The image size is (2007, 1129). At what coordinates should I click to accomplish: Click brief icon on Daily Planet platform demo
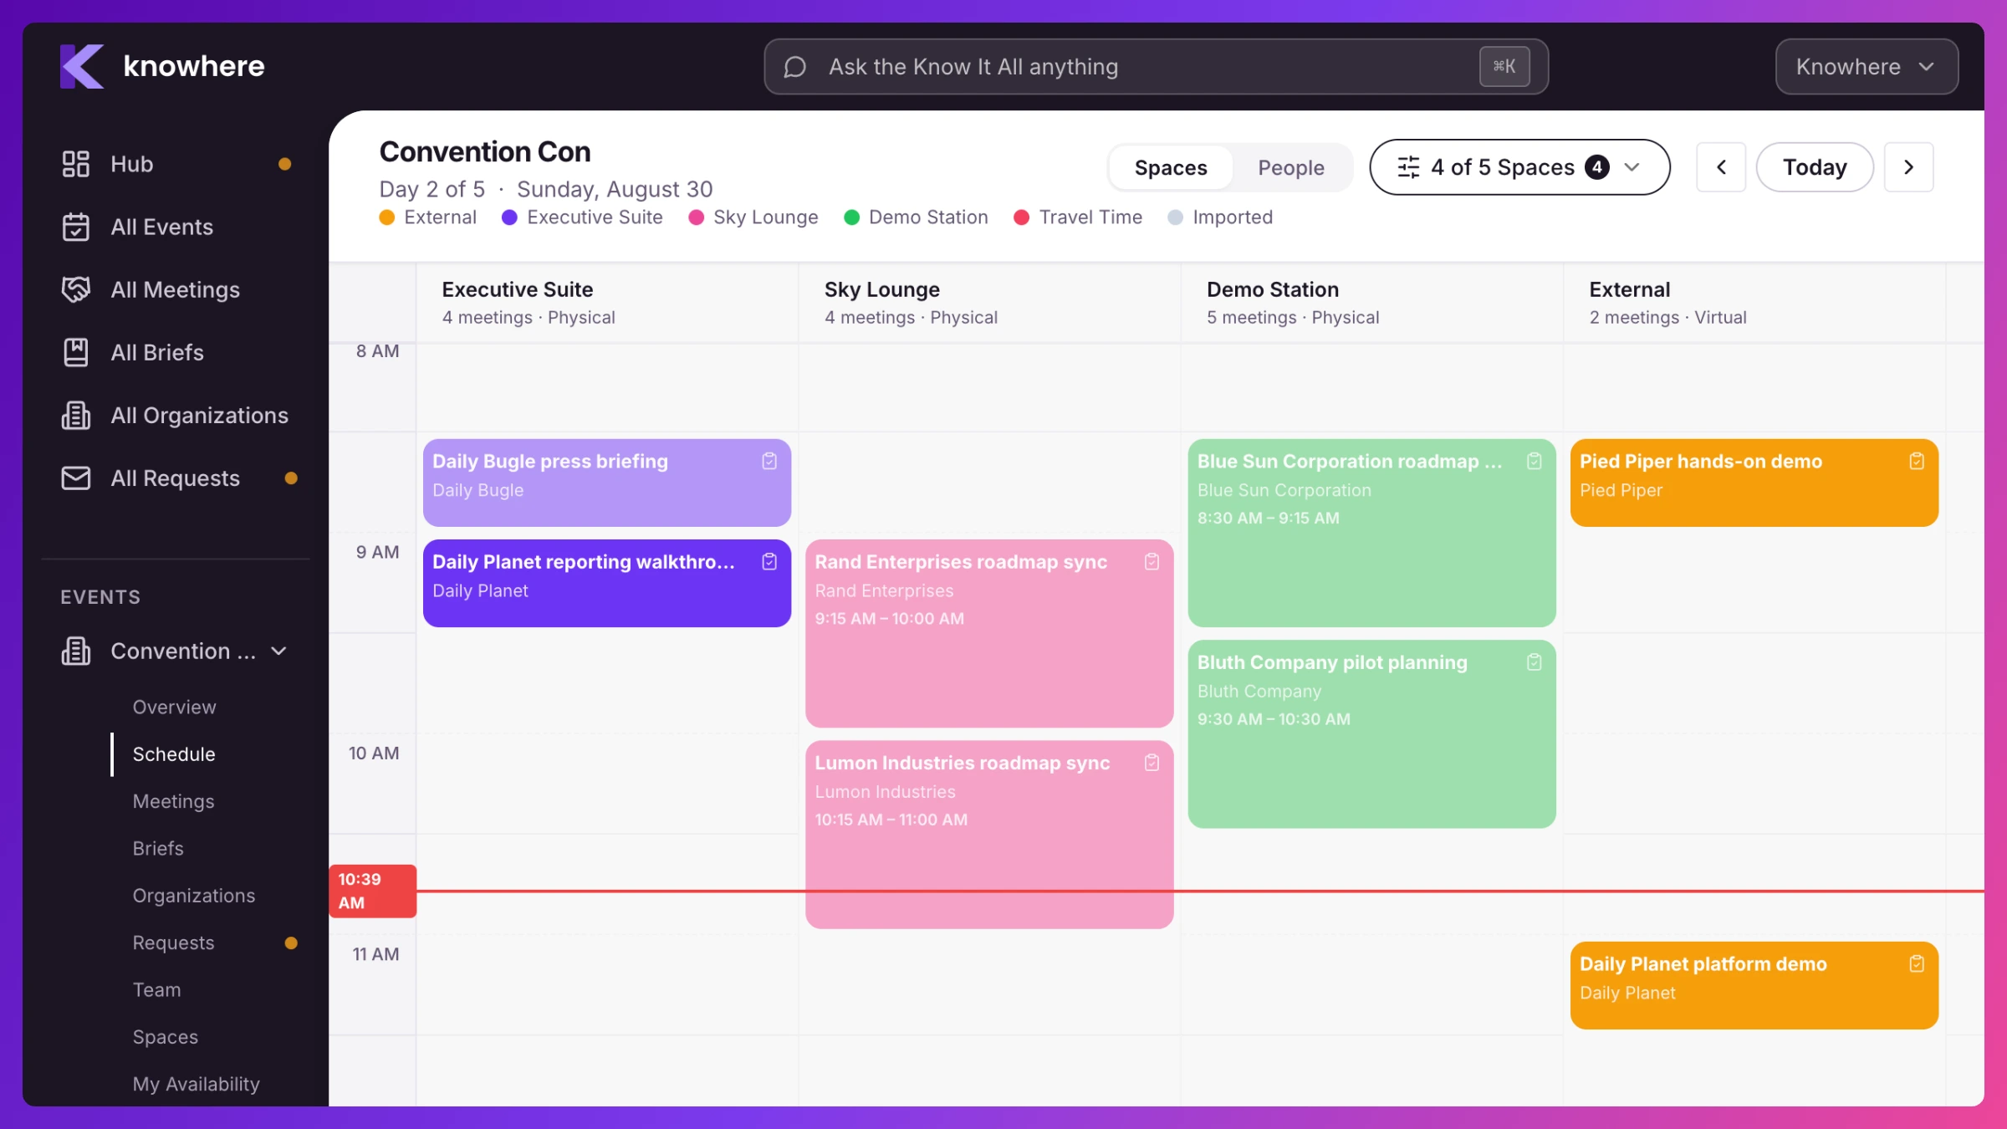coord(1917,963)
